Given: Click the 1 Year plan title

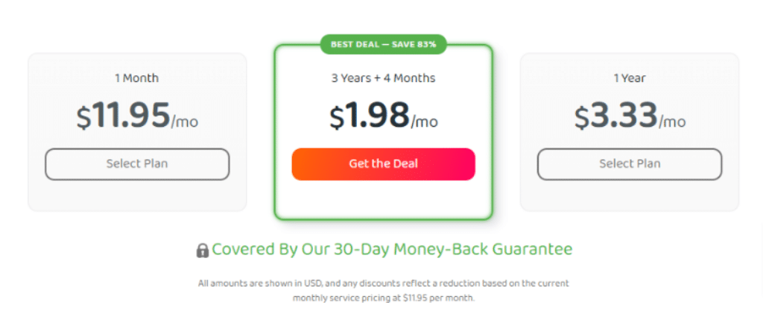Looking at the screenshot, I should click(630, 78).
